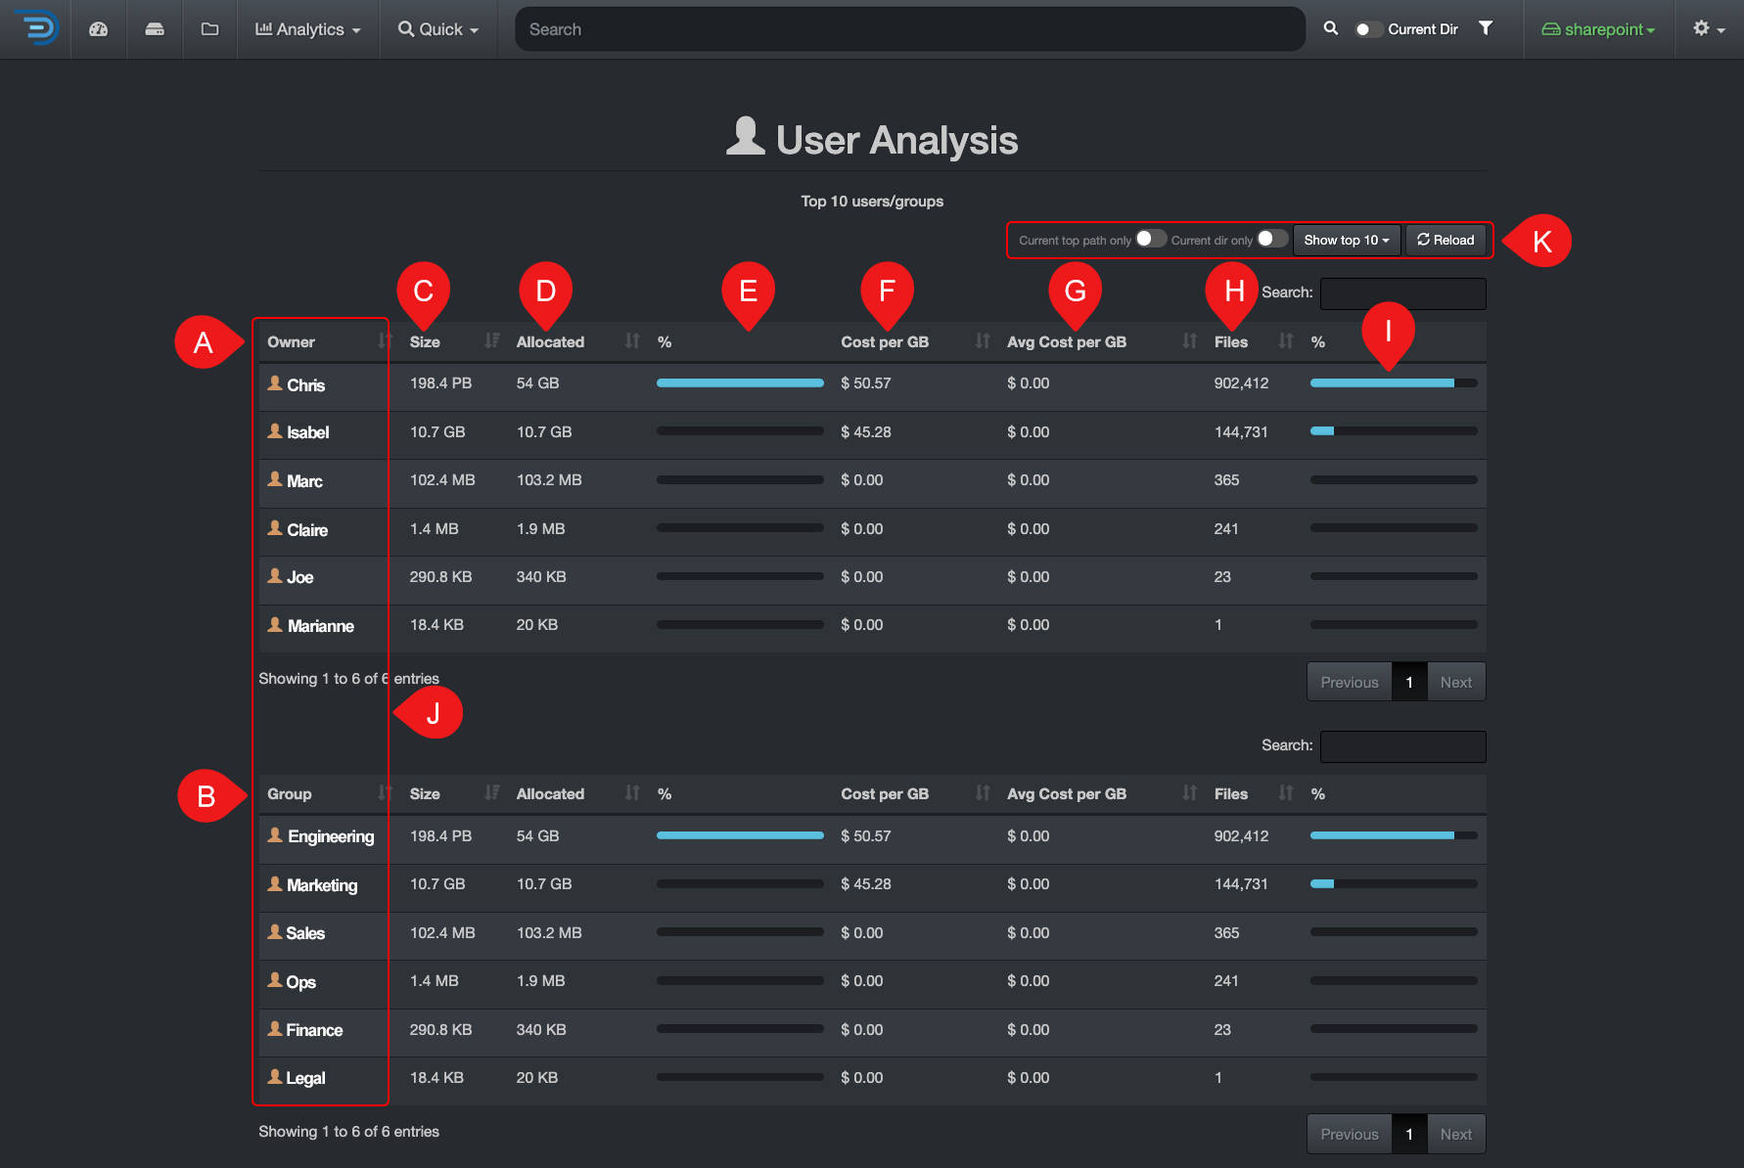Expand the Show top 10 dropdown

[1347, 240]
